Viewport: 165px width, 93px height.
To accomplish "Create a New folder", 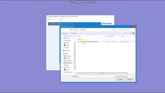I will click(73, 33).
